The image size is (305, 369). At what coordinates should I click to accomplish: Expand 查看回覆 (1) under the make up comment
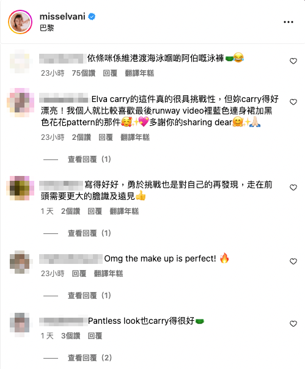point(89,295)
